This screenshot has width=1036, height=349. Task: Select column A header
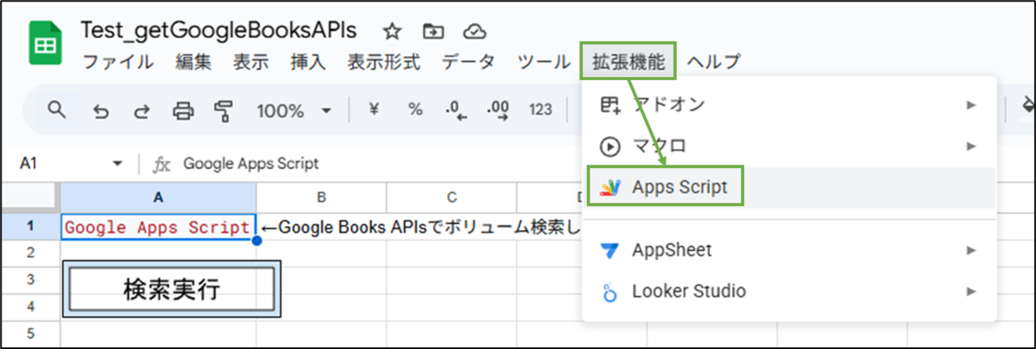[x=159, y=197]
